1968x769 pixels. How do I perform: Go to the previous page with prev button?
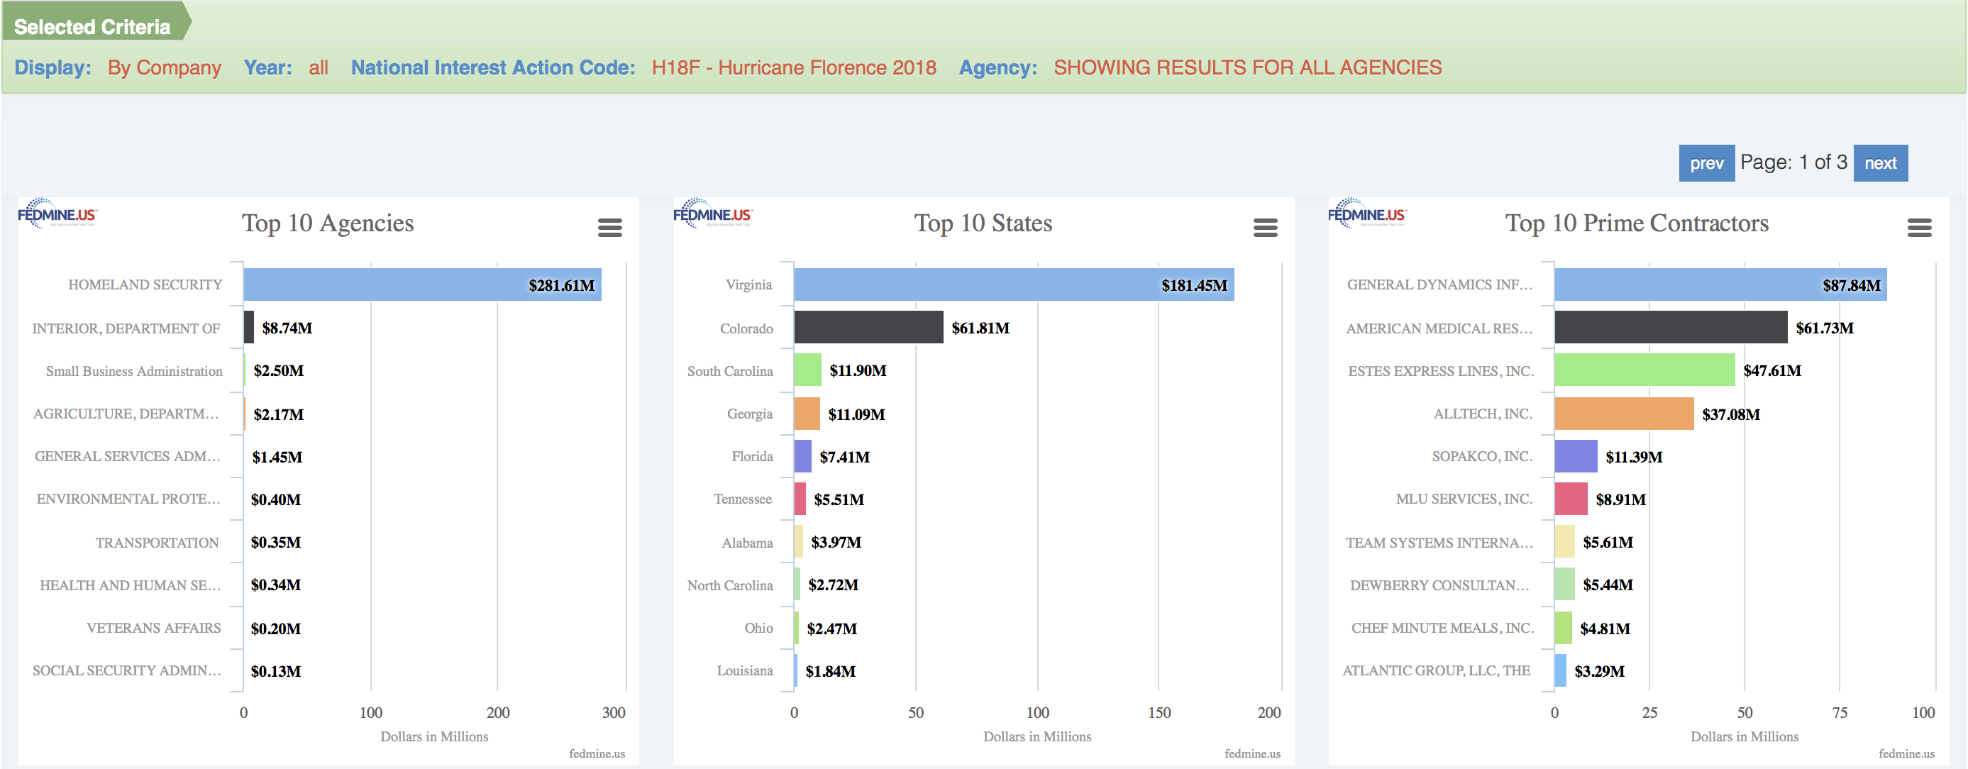(1706, 162)
